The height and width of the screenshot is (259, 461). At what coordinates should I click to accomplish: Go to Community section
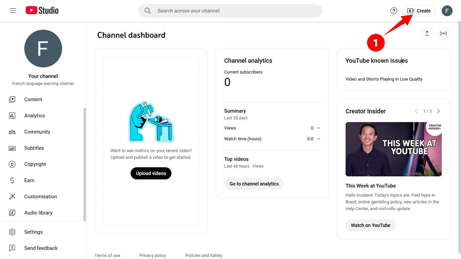point(37,132)
